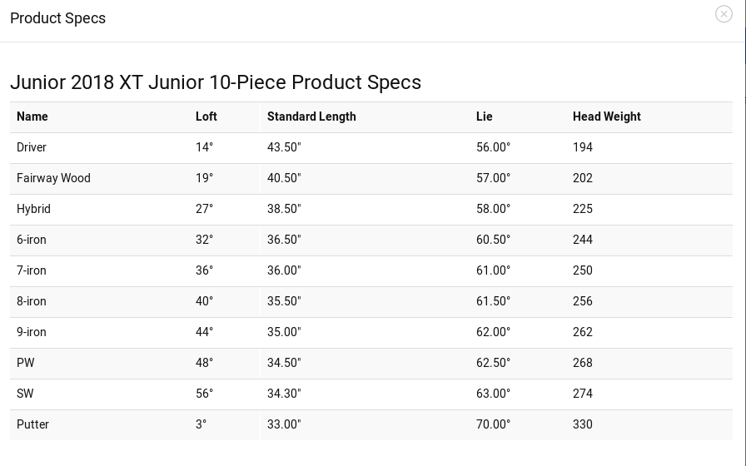Select the 6-iron row name
Viewport: 746px width, 466px height.
coord(32,240)
